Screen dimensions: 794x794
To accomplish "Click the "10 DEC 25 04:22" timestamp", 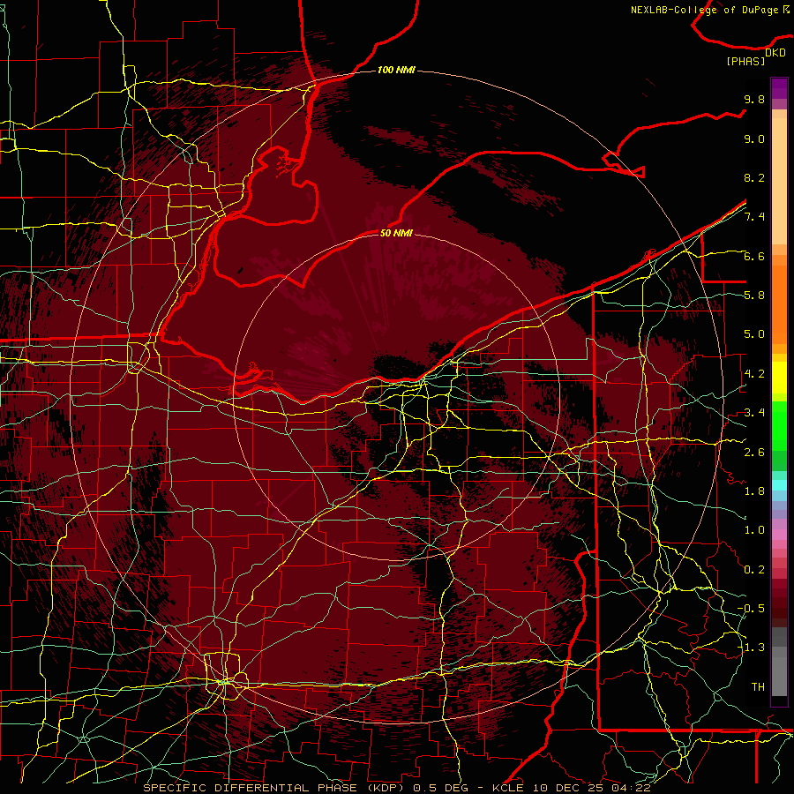I will coord(591,788).
